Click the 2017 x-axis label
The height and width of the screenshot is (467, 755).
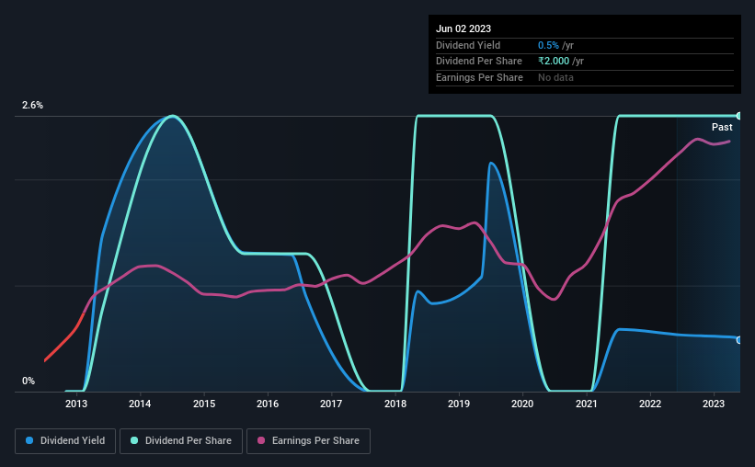[331, 404]
